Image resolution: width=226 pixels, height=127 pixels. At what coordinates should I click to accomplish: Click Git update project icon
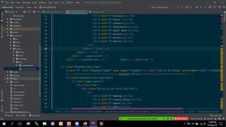pos(201,7)
